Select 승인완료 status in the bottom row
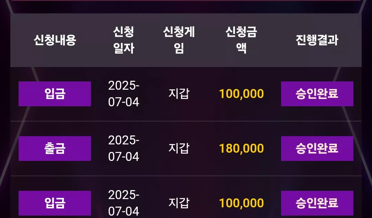The image size is (372, 218). point(317,203)
